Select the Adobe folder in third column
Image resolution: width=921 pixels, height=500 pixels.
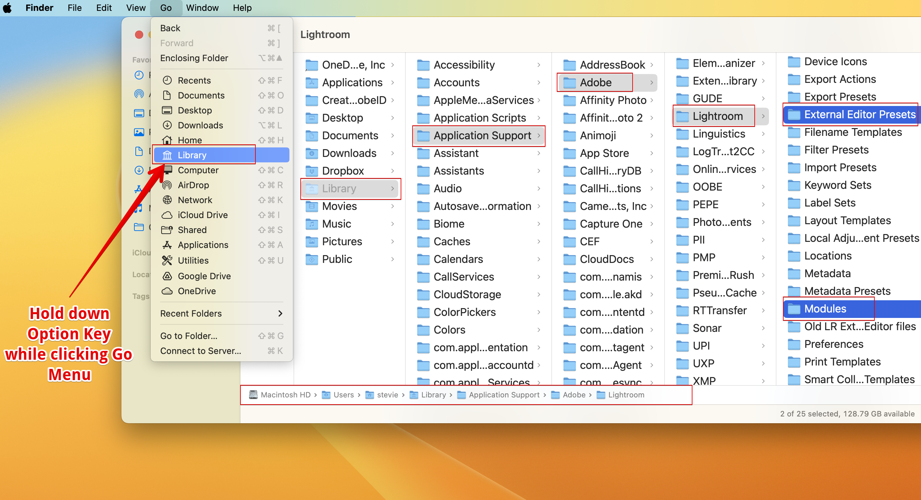(x=608, y=83)
